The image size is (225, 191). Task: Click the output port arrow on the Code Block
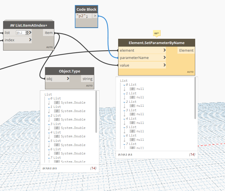coord(95,16)
